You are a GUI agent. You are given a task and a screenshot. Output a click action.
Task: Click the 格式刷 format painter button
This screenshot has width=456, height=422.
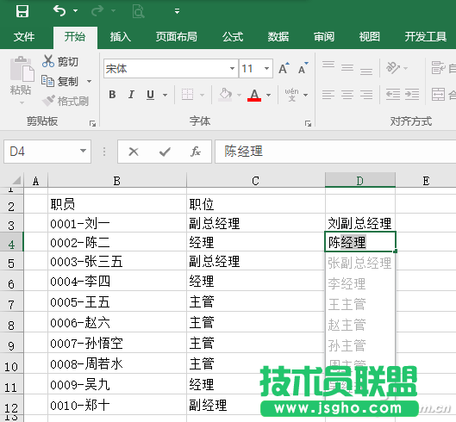click(x=66, y=101)
